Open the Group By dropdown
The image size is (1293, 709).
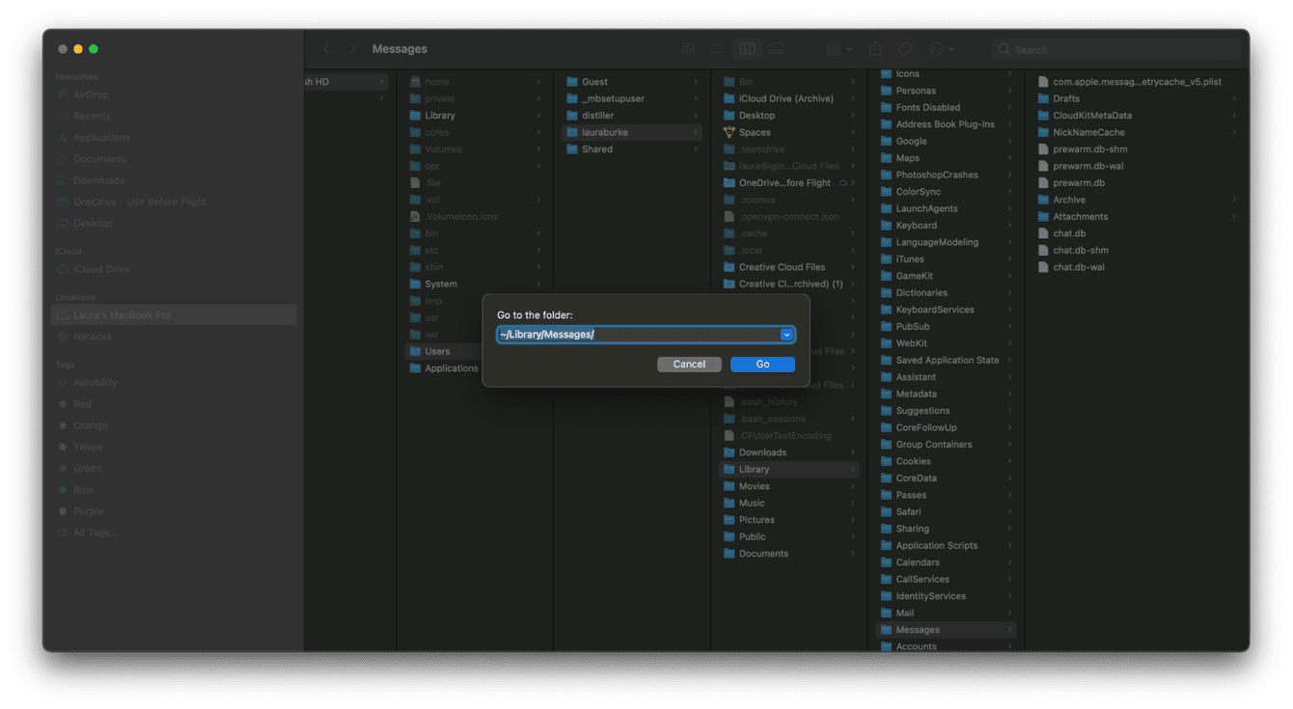coord(839,49)
